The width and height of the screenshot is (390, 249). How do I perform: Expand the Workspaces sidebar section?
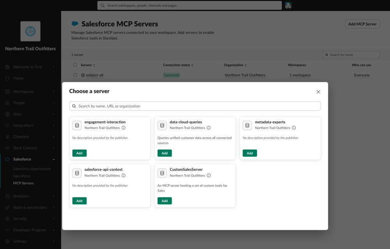(x=54, y=91)
